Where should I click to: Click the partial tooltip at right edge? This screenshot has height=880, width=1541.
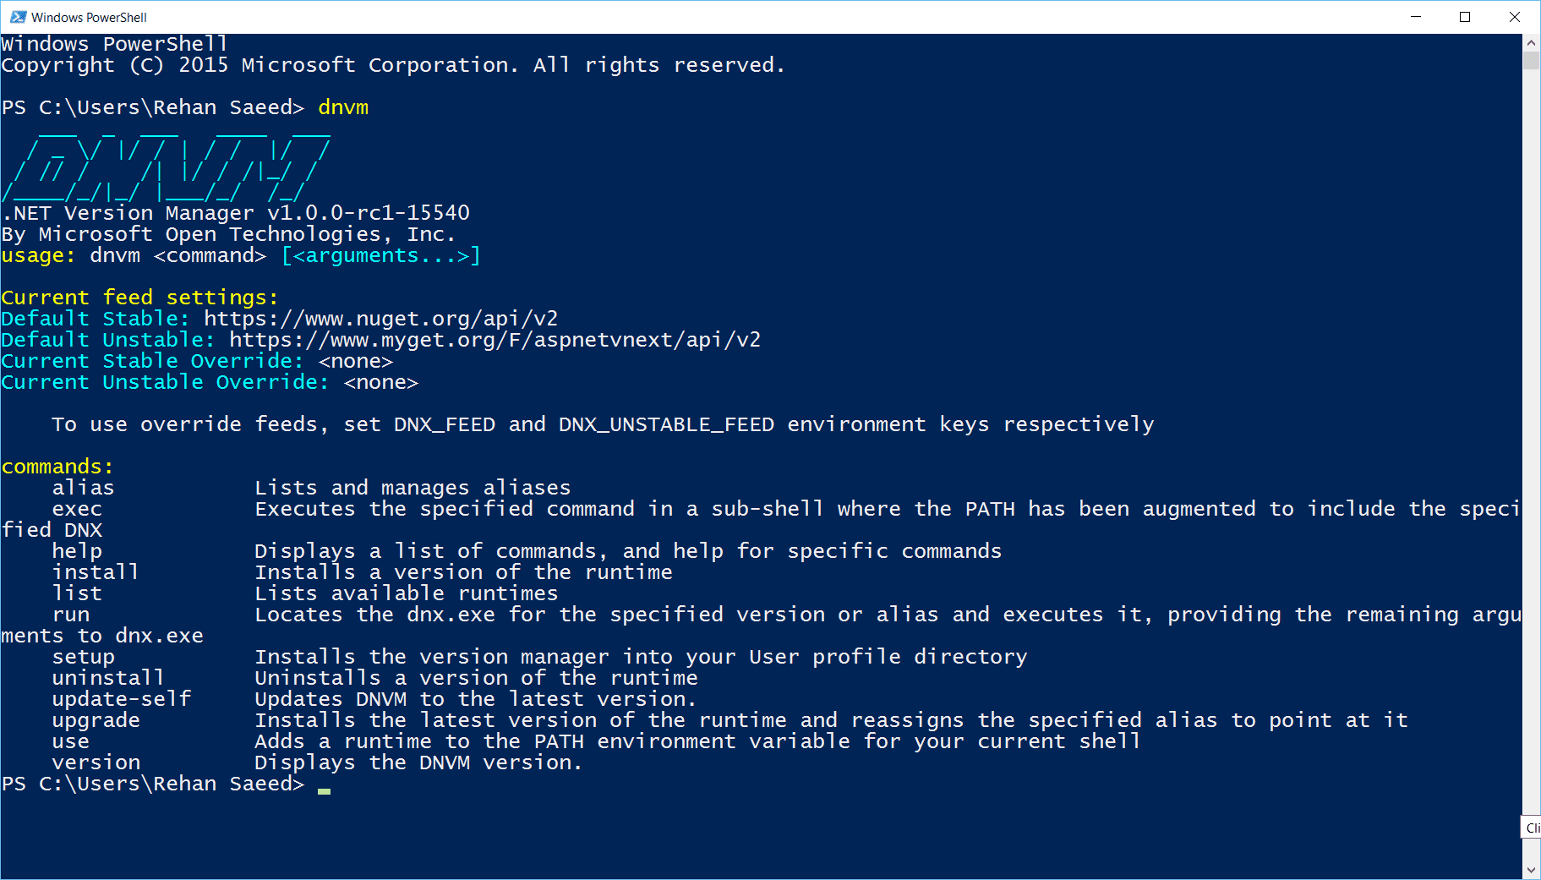(1532, 828)
